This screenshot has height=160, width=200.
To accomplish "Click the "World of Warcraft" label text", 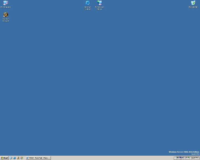I will click(6, 20).
